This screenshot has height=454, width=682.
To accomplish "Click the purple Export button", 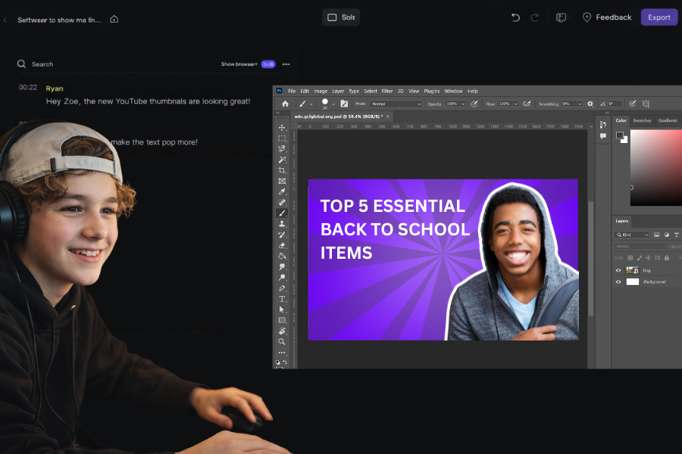I will tap(659, 17).
